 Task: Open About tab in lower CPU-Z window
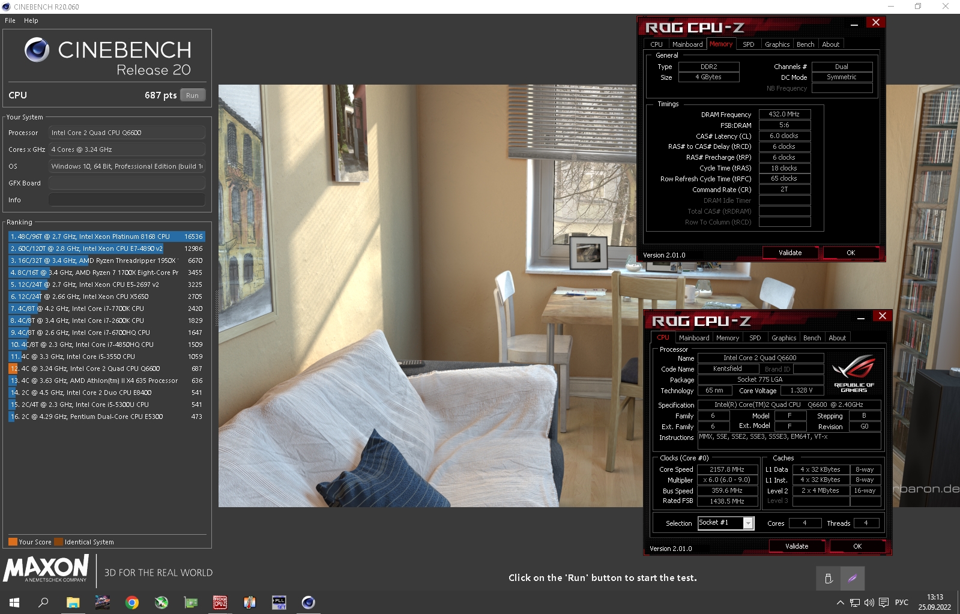pos(838,338)
